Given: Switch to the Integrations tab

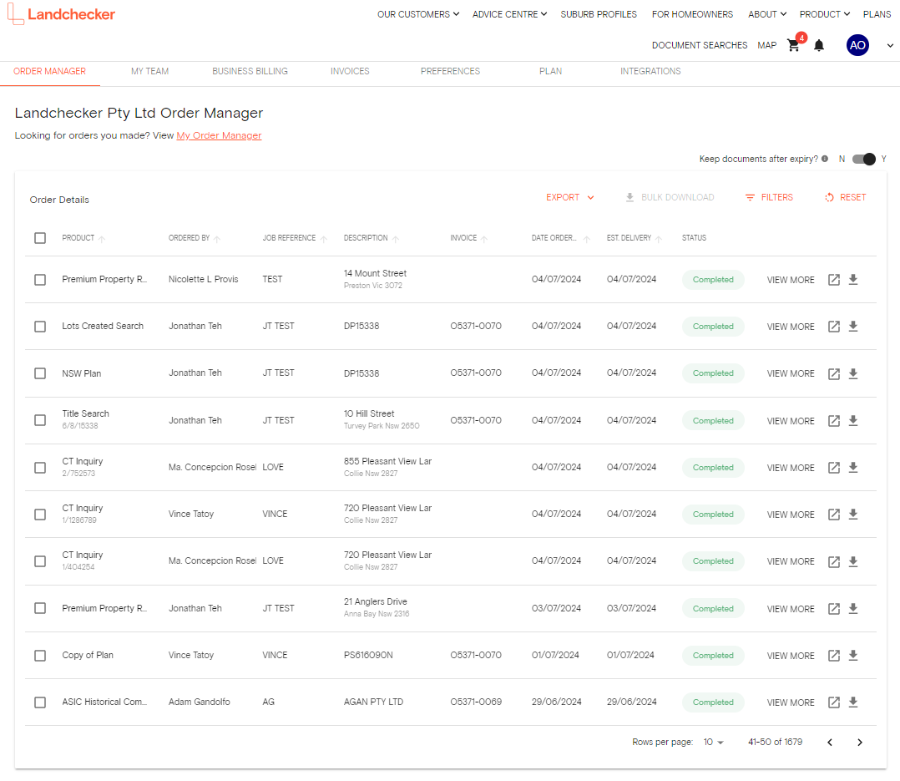Looking at the screenshot, I should [650, 71].
